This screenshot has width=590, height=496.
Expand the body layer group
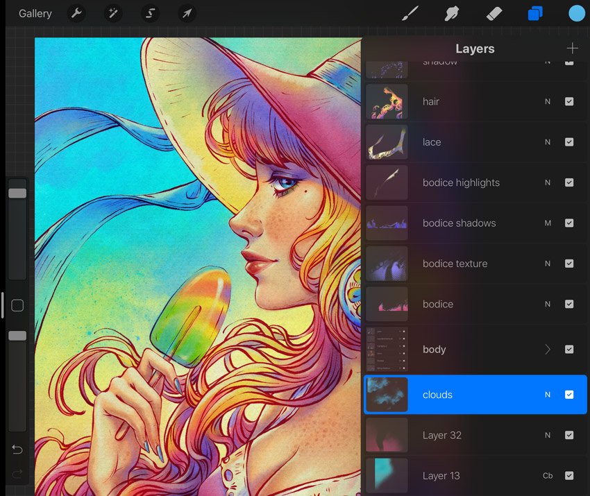[x=548, y=350]
